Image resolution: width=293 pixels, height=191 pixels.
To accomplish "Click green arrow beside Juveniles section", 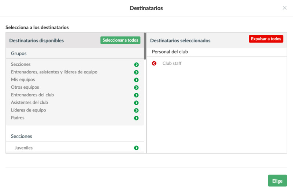I will [136, 148].
